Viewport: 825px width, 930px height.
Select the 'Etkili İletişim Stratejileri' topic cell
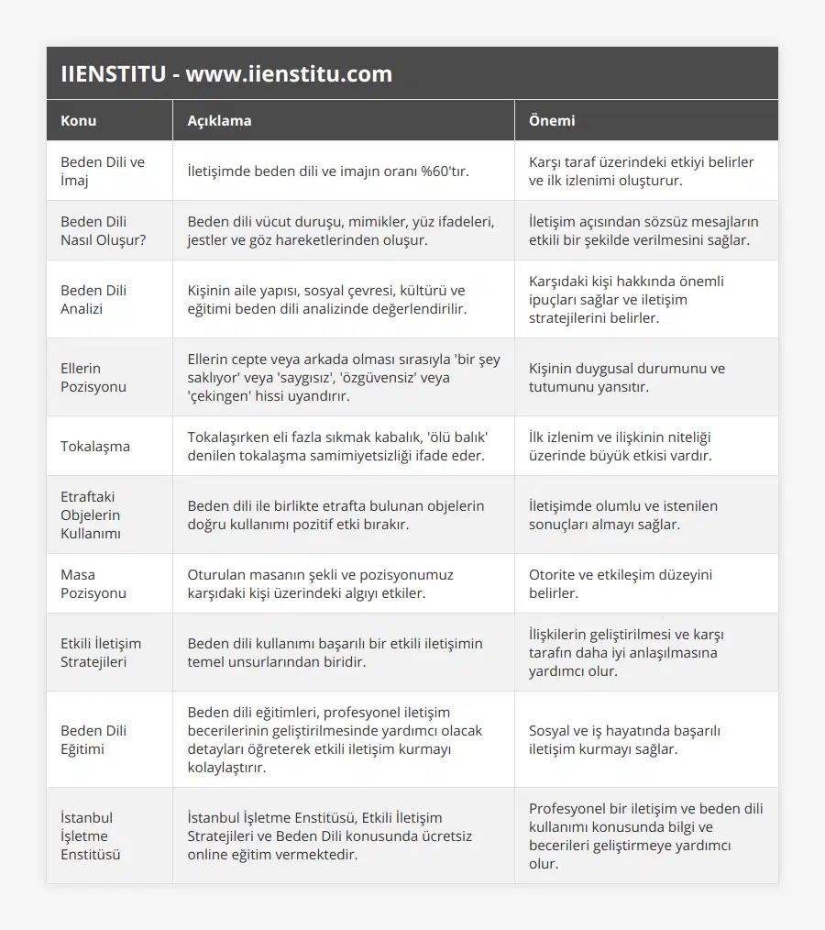pyautogui.click(x=101, y=652)
